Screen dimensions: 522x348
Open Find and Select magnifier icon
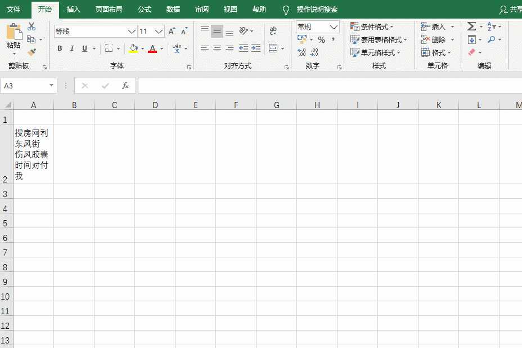click(x=492, y=39)
